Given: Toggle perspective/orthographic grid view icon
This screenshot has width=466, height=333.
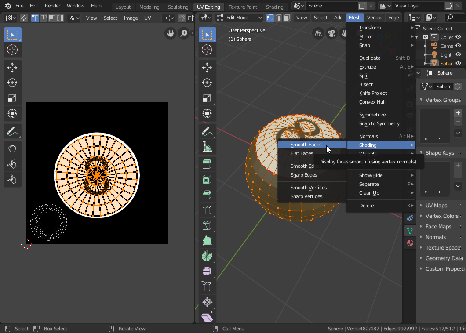Looking at the screenshot, I should click(318, 33).
